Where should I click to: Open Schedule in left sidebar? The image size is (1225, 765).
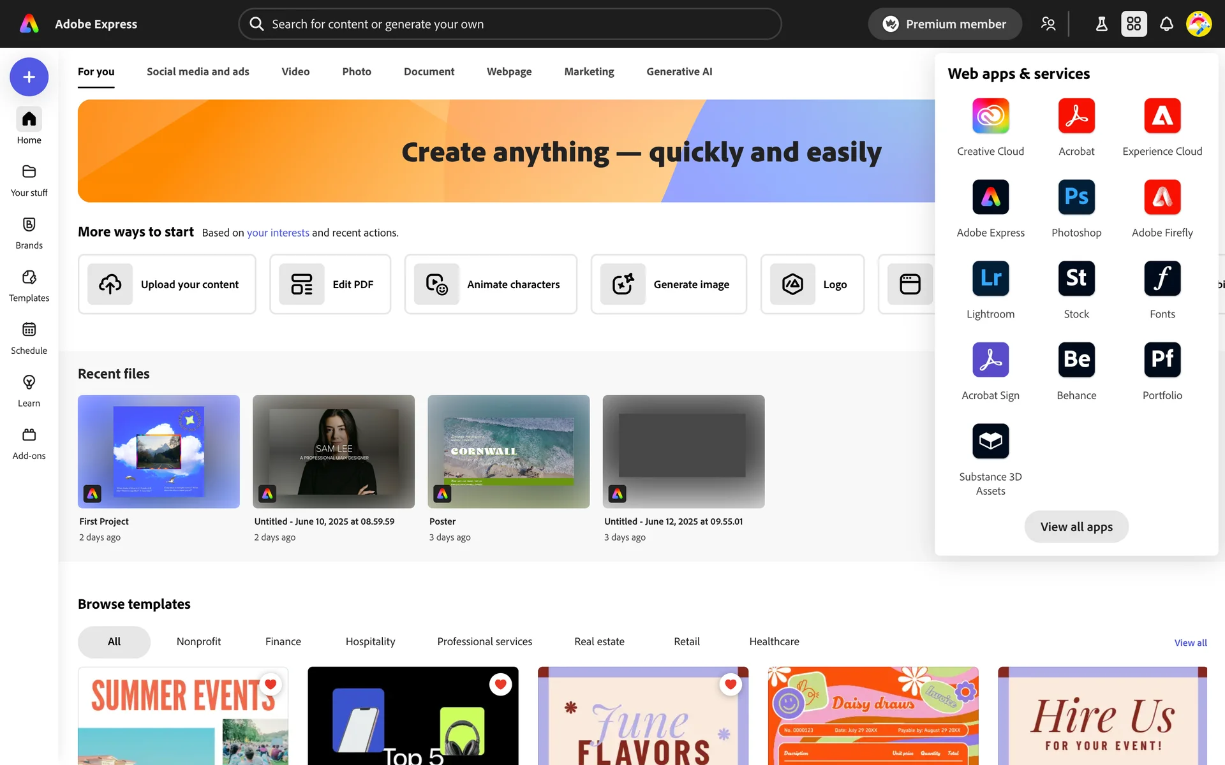[x=29, y=338]
